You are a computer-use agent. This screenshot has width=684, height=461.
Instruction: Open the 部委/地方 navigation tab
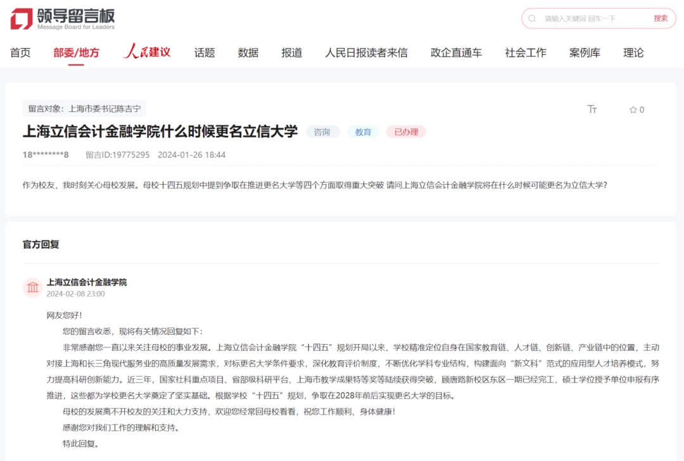[76, 52]
